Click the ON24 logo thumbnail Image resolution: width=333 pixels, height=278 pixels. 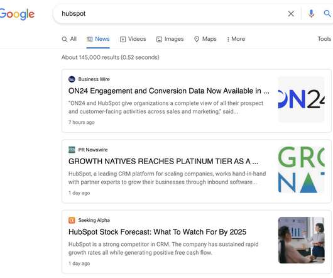pos(302,99)
